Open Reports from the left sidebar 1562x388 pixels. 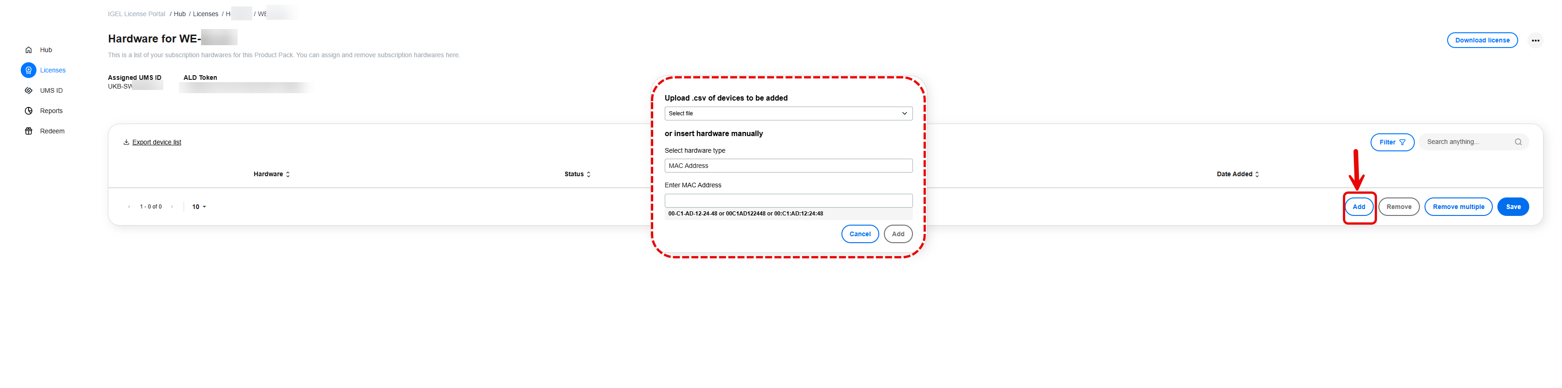tap(28, 110)
